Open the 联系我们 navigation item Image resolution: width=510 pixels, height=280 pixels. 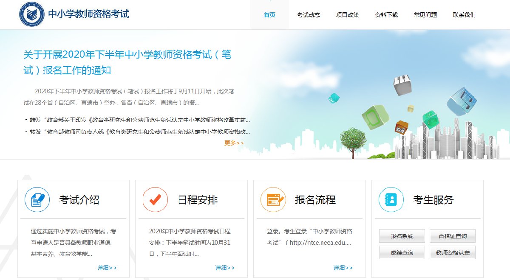(x=464, y=15)
